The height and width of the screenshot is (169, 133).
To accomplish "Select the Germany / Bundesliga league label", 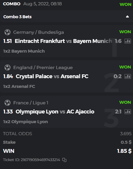I will click(38, 32).
